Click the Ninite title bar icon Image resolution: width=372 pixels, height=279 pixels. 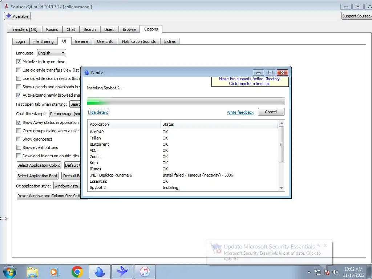coord(87,72)
